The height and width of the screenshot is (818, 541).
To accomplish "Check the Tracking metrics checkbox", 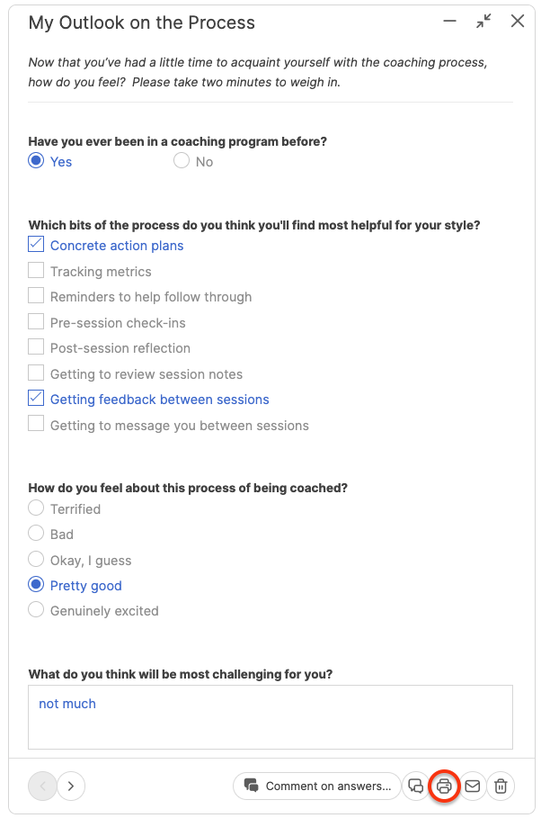I will (x=36, y=271).
